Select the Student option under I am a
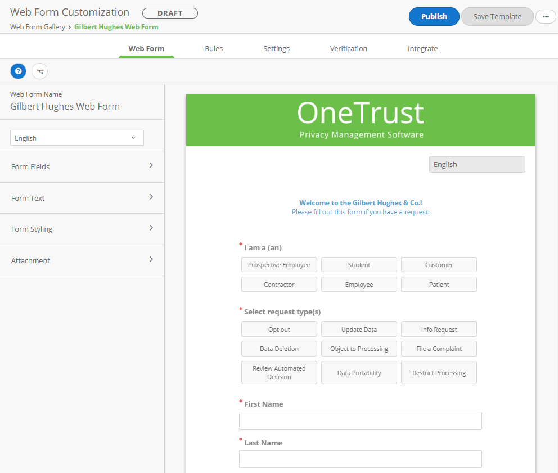This screenshot has width=558, height=473. coord(359,264)
